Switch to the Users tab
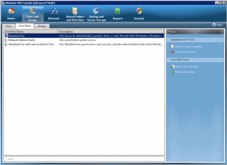This screenshot has height=165, width=227. pos(9,26)
